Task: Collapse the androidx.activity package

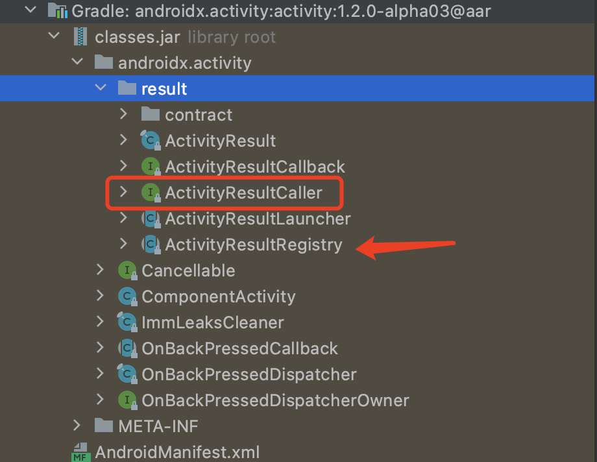Action: coord(77,62)
